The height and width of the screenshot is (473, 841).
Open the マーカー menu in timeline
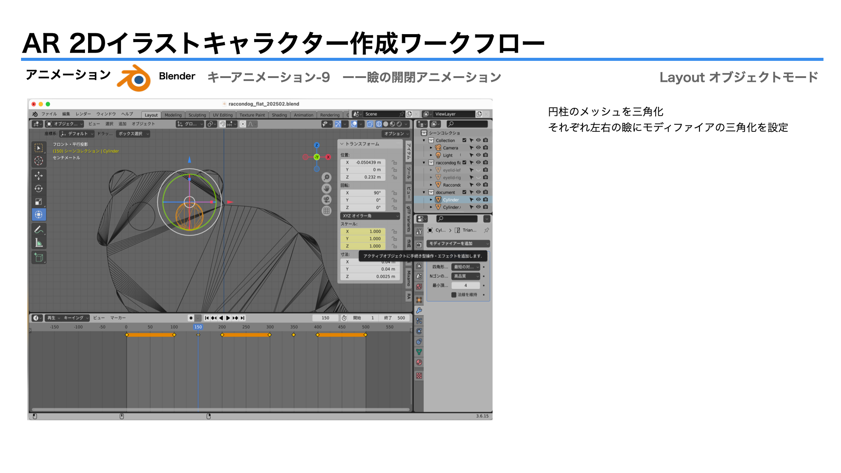pos(118,318)
